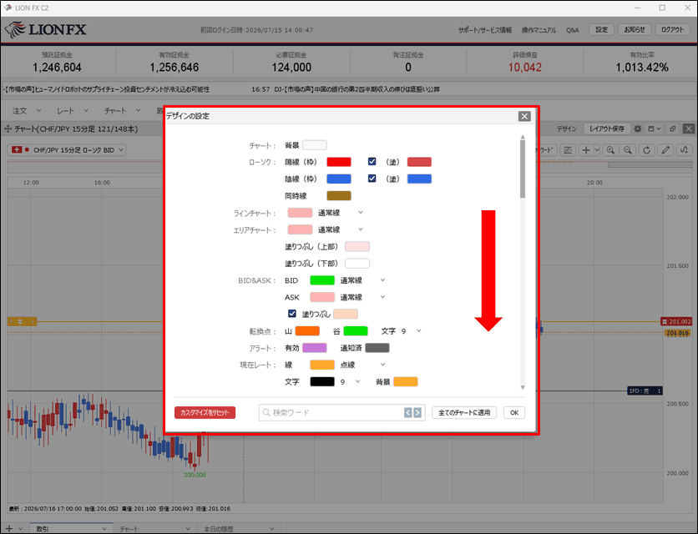This screenshot has width=698, height=534.
Task: Change the BID line green swatch
Action: point(321,280)
